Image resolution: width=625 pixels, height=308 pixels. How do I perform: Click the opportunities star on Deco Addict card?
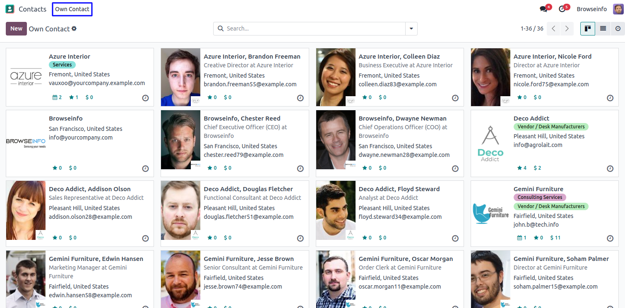(x=519, y=168)
